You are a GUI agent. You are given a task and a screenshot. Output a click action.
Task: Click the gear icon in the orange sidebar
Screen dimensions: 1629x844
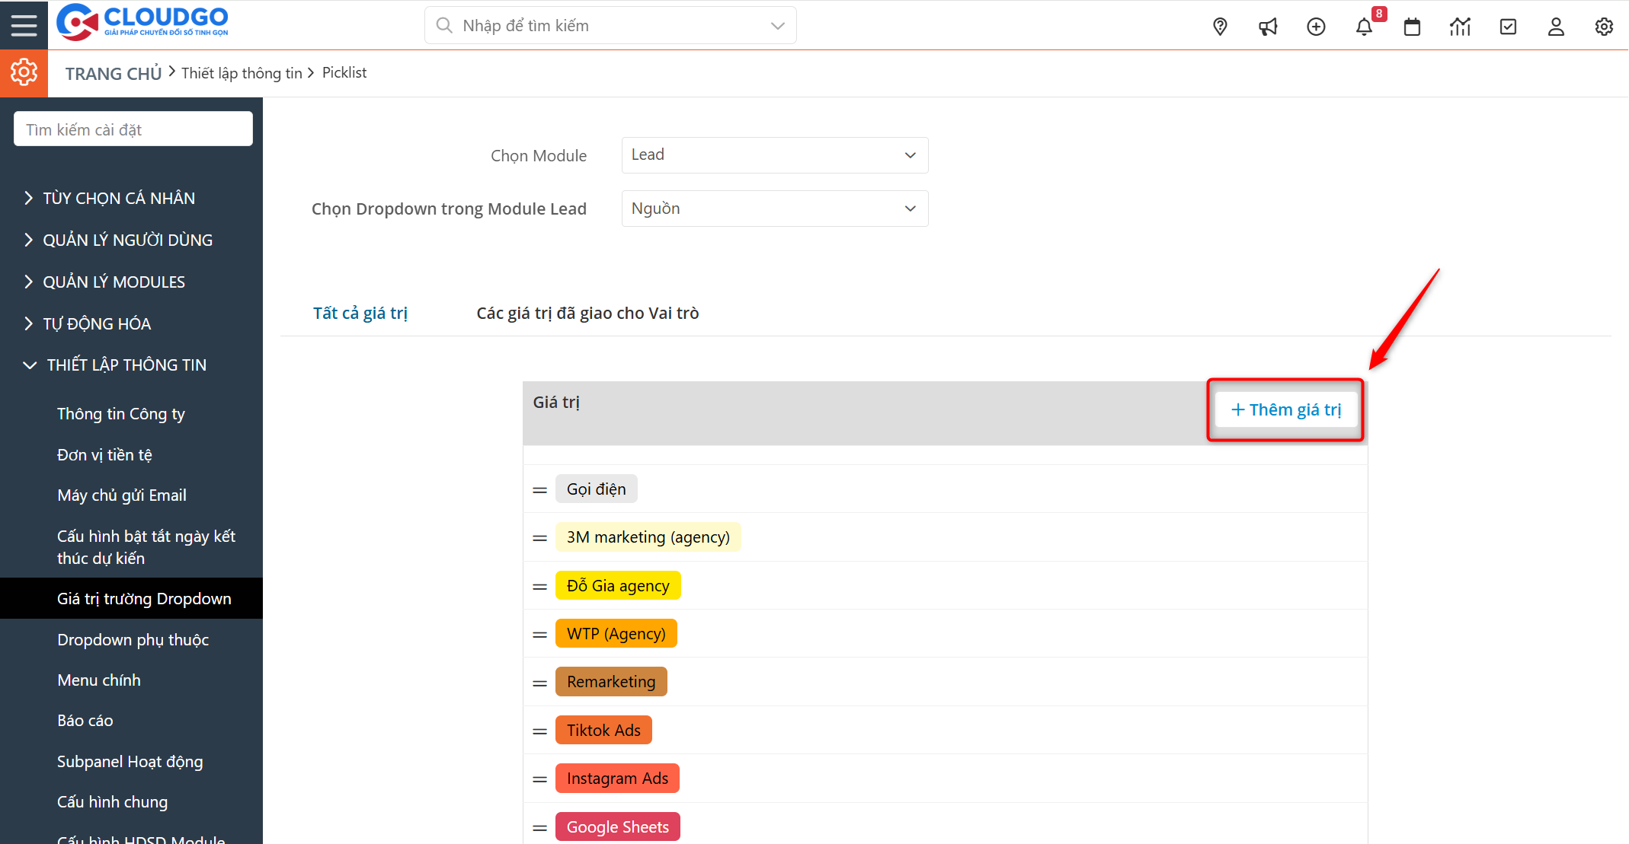[x=24, y=73]
